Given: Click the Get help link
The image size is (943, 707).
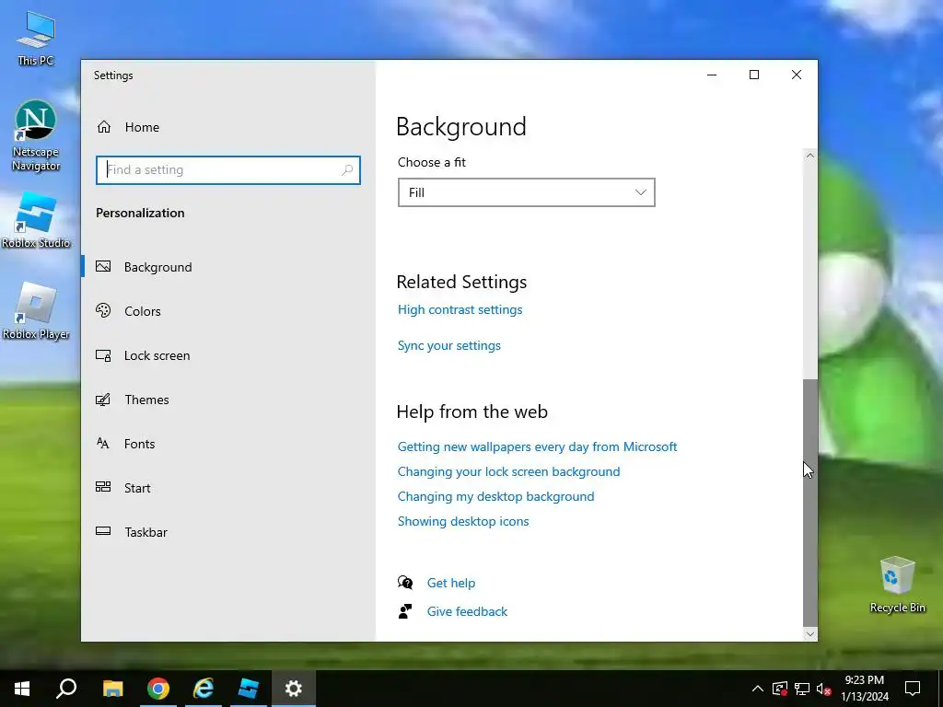Looking at the screenshot, I should [x=451, y=583].
